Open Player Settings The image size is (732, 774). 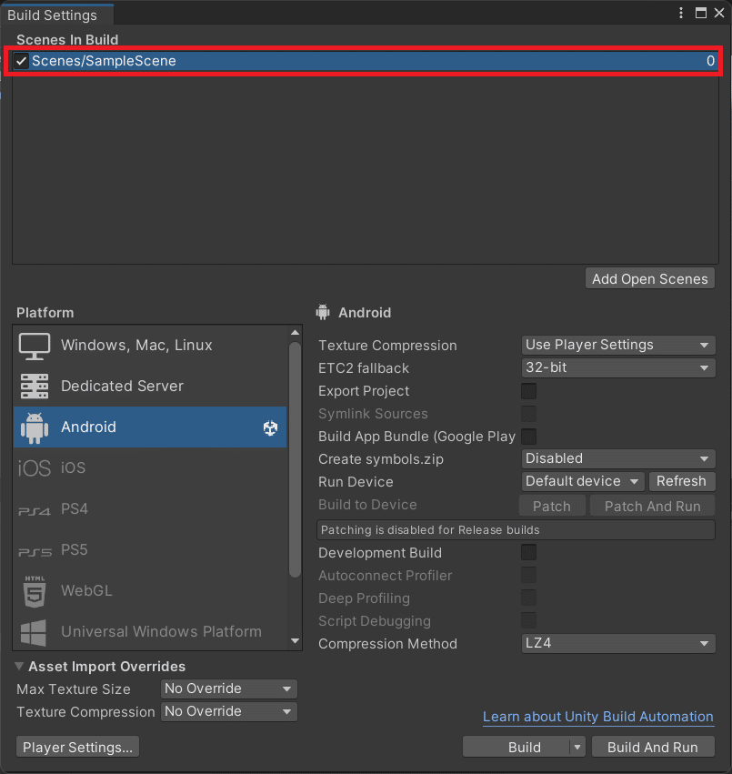coord(77,747)
